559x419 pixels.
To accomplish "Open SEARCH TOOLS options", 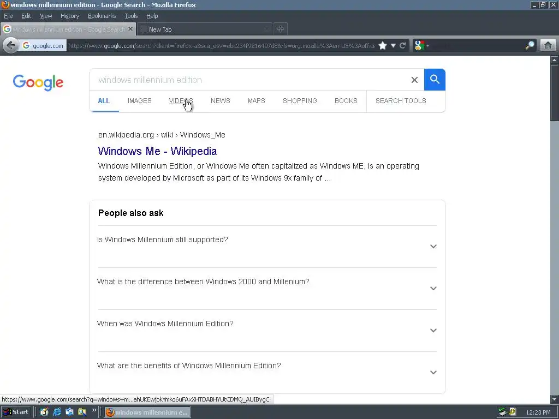I will pyautogui.click(x=401, y=101).
